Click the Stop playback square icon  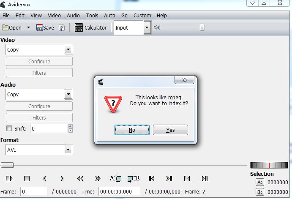pos(27,179)
